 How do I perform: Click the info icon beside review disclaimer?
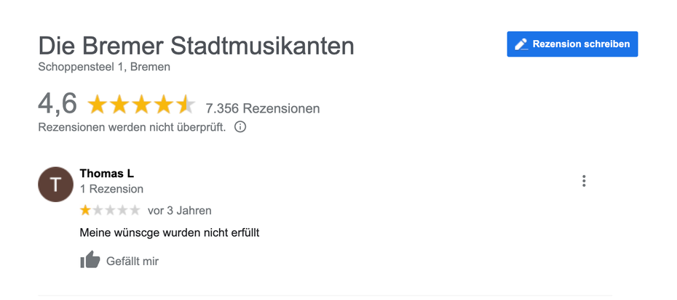240,127
